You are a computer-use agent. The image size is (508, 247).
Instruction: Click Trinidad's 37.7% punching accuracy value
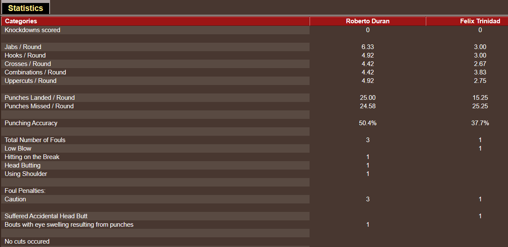click(480, 123)
